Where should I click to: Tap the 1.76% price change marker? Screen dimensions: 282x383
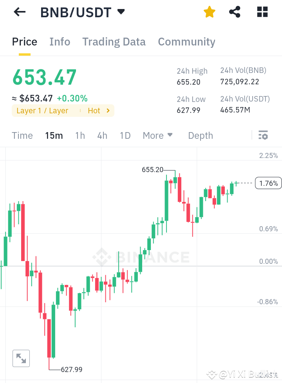click(x=268, y=183)
